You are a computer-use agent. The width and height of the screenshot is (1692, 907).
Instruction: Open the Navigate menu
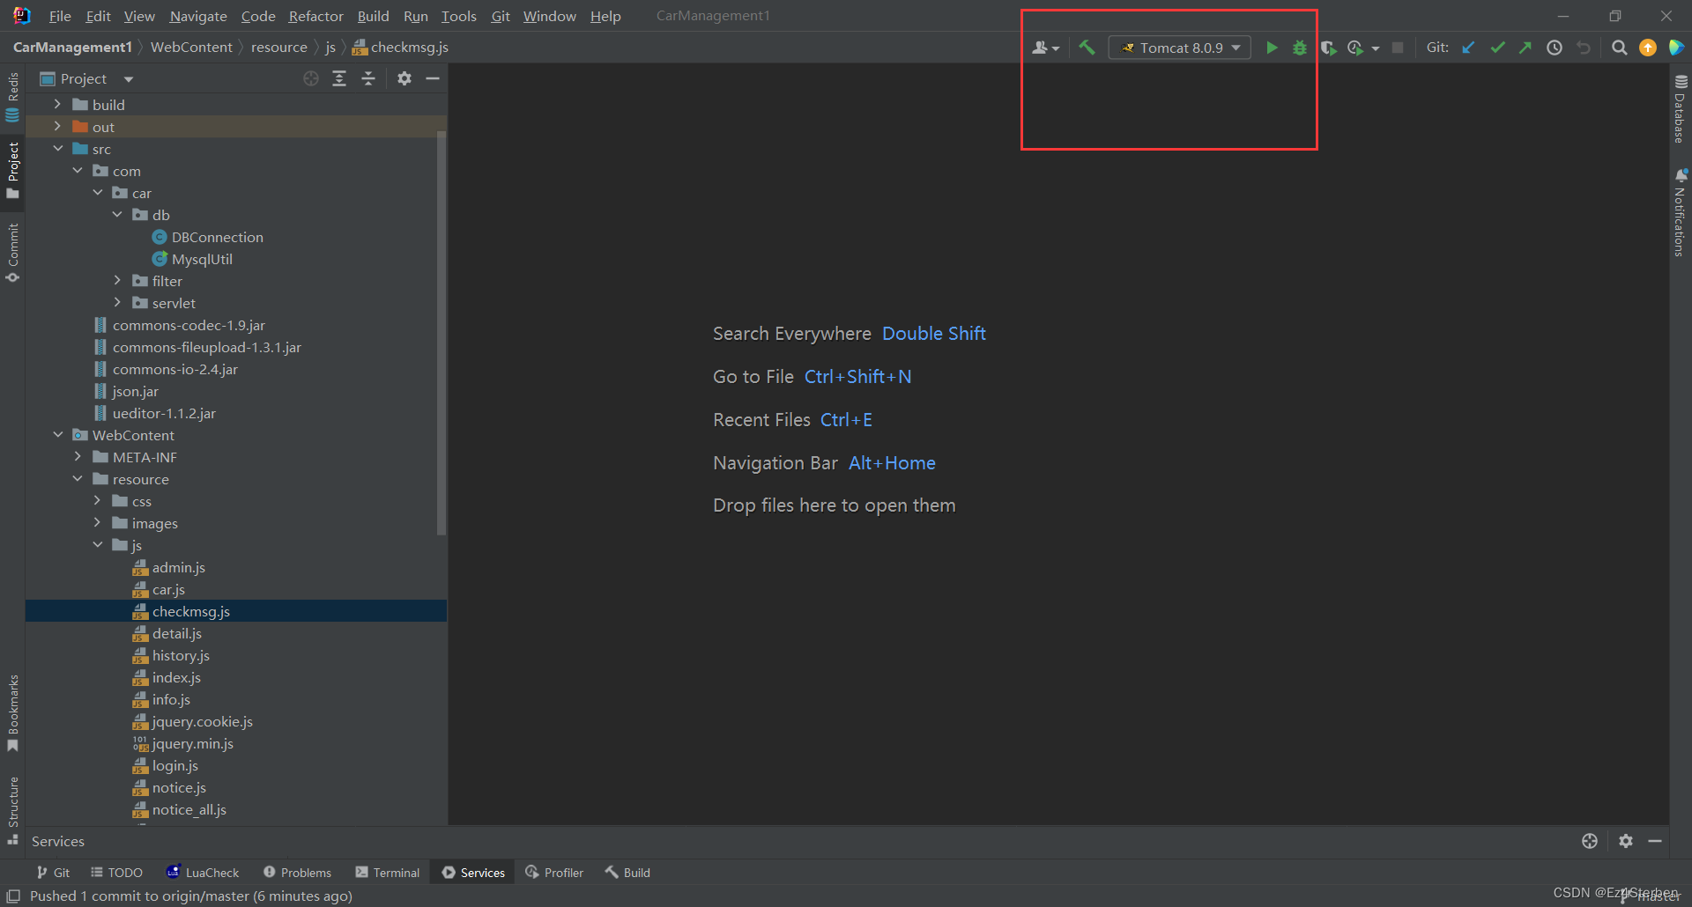point(198,16)
